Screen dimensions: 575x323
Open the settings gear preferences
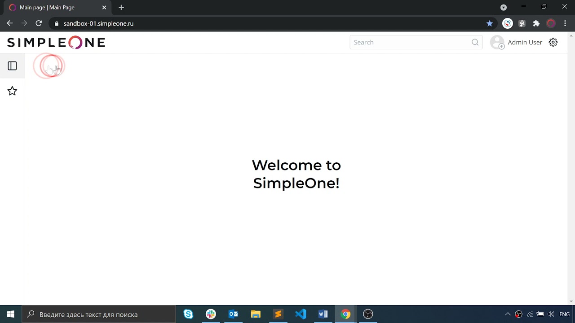tap(553, 42)
